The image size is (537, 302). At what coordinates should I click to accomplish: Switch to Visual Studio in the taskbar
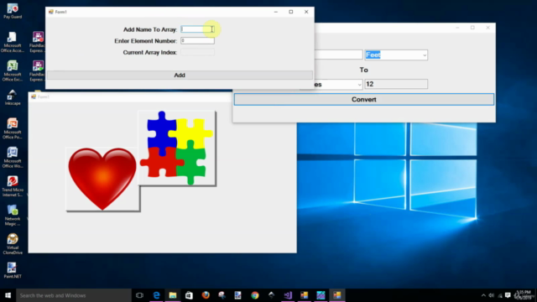tap(288, 295)
